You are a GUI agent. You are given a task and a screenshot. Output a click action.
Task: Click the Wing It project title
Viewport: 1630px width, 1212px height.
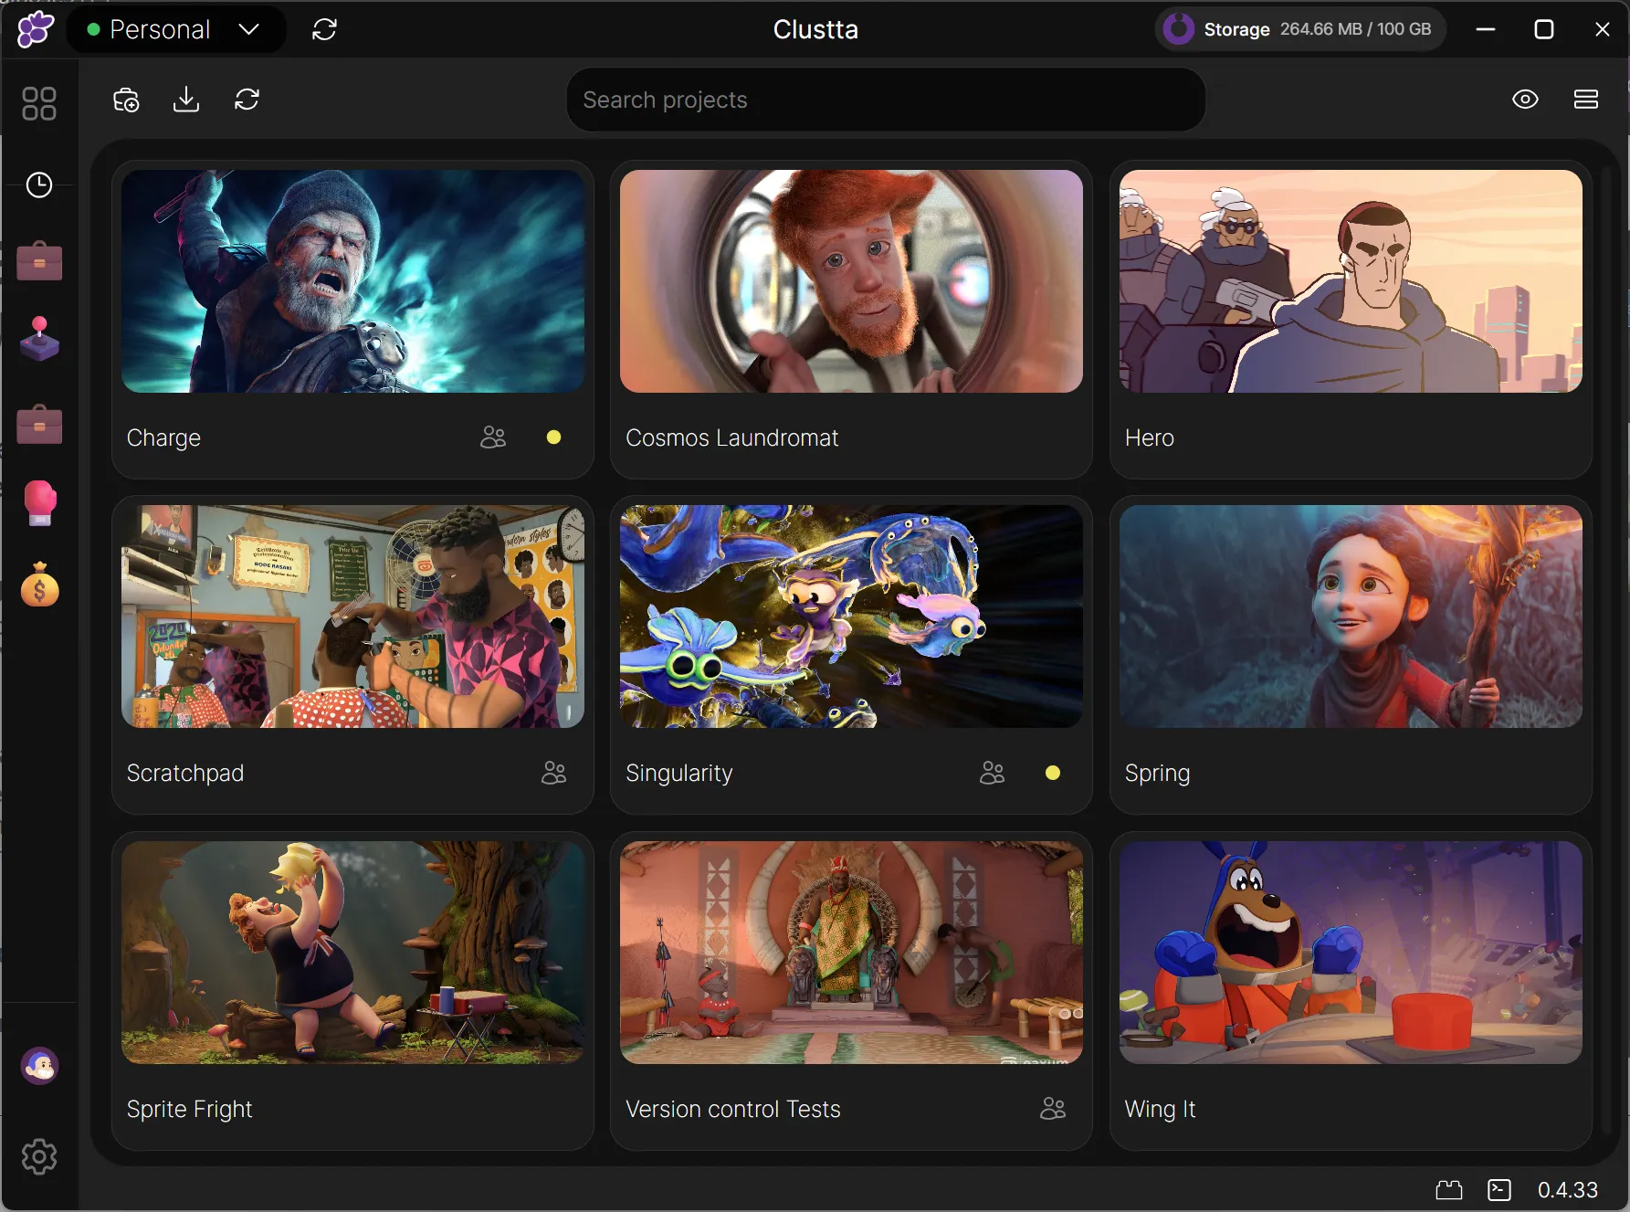click(x=1160, y=1110)
